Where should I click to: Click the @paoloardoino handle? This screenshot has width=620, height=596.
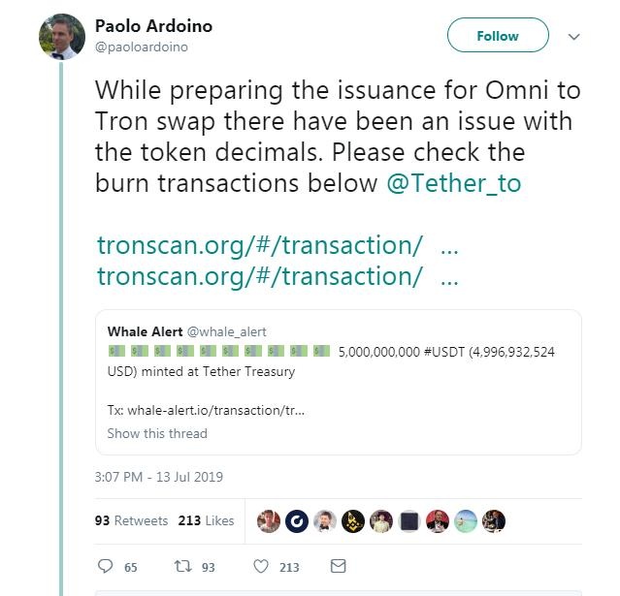141,47
